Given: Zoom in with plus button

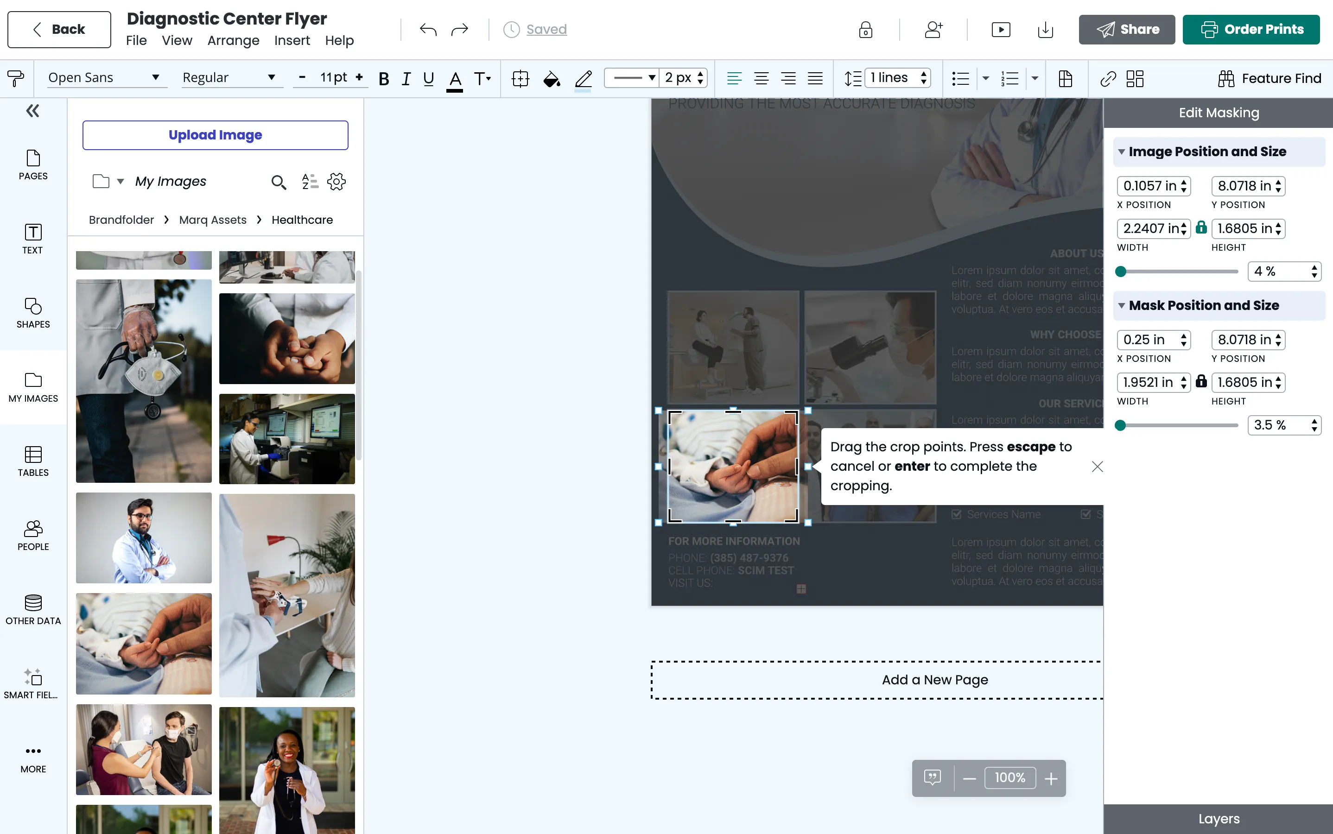Looking at the screenshot, I should (1051, 778).
